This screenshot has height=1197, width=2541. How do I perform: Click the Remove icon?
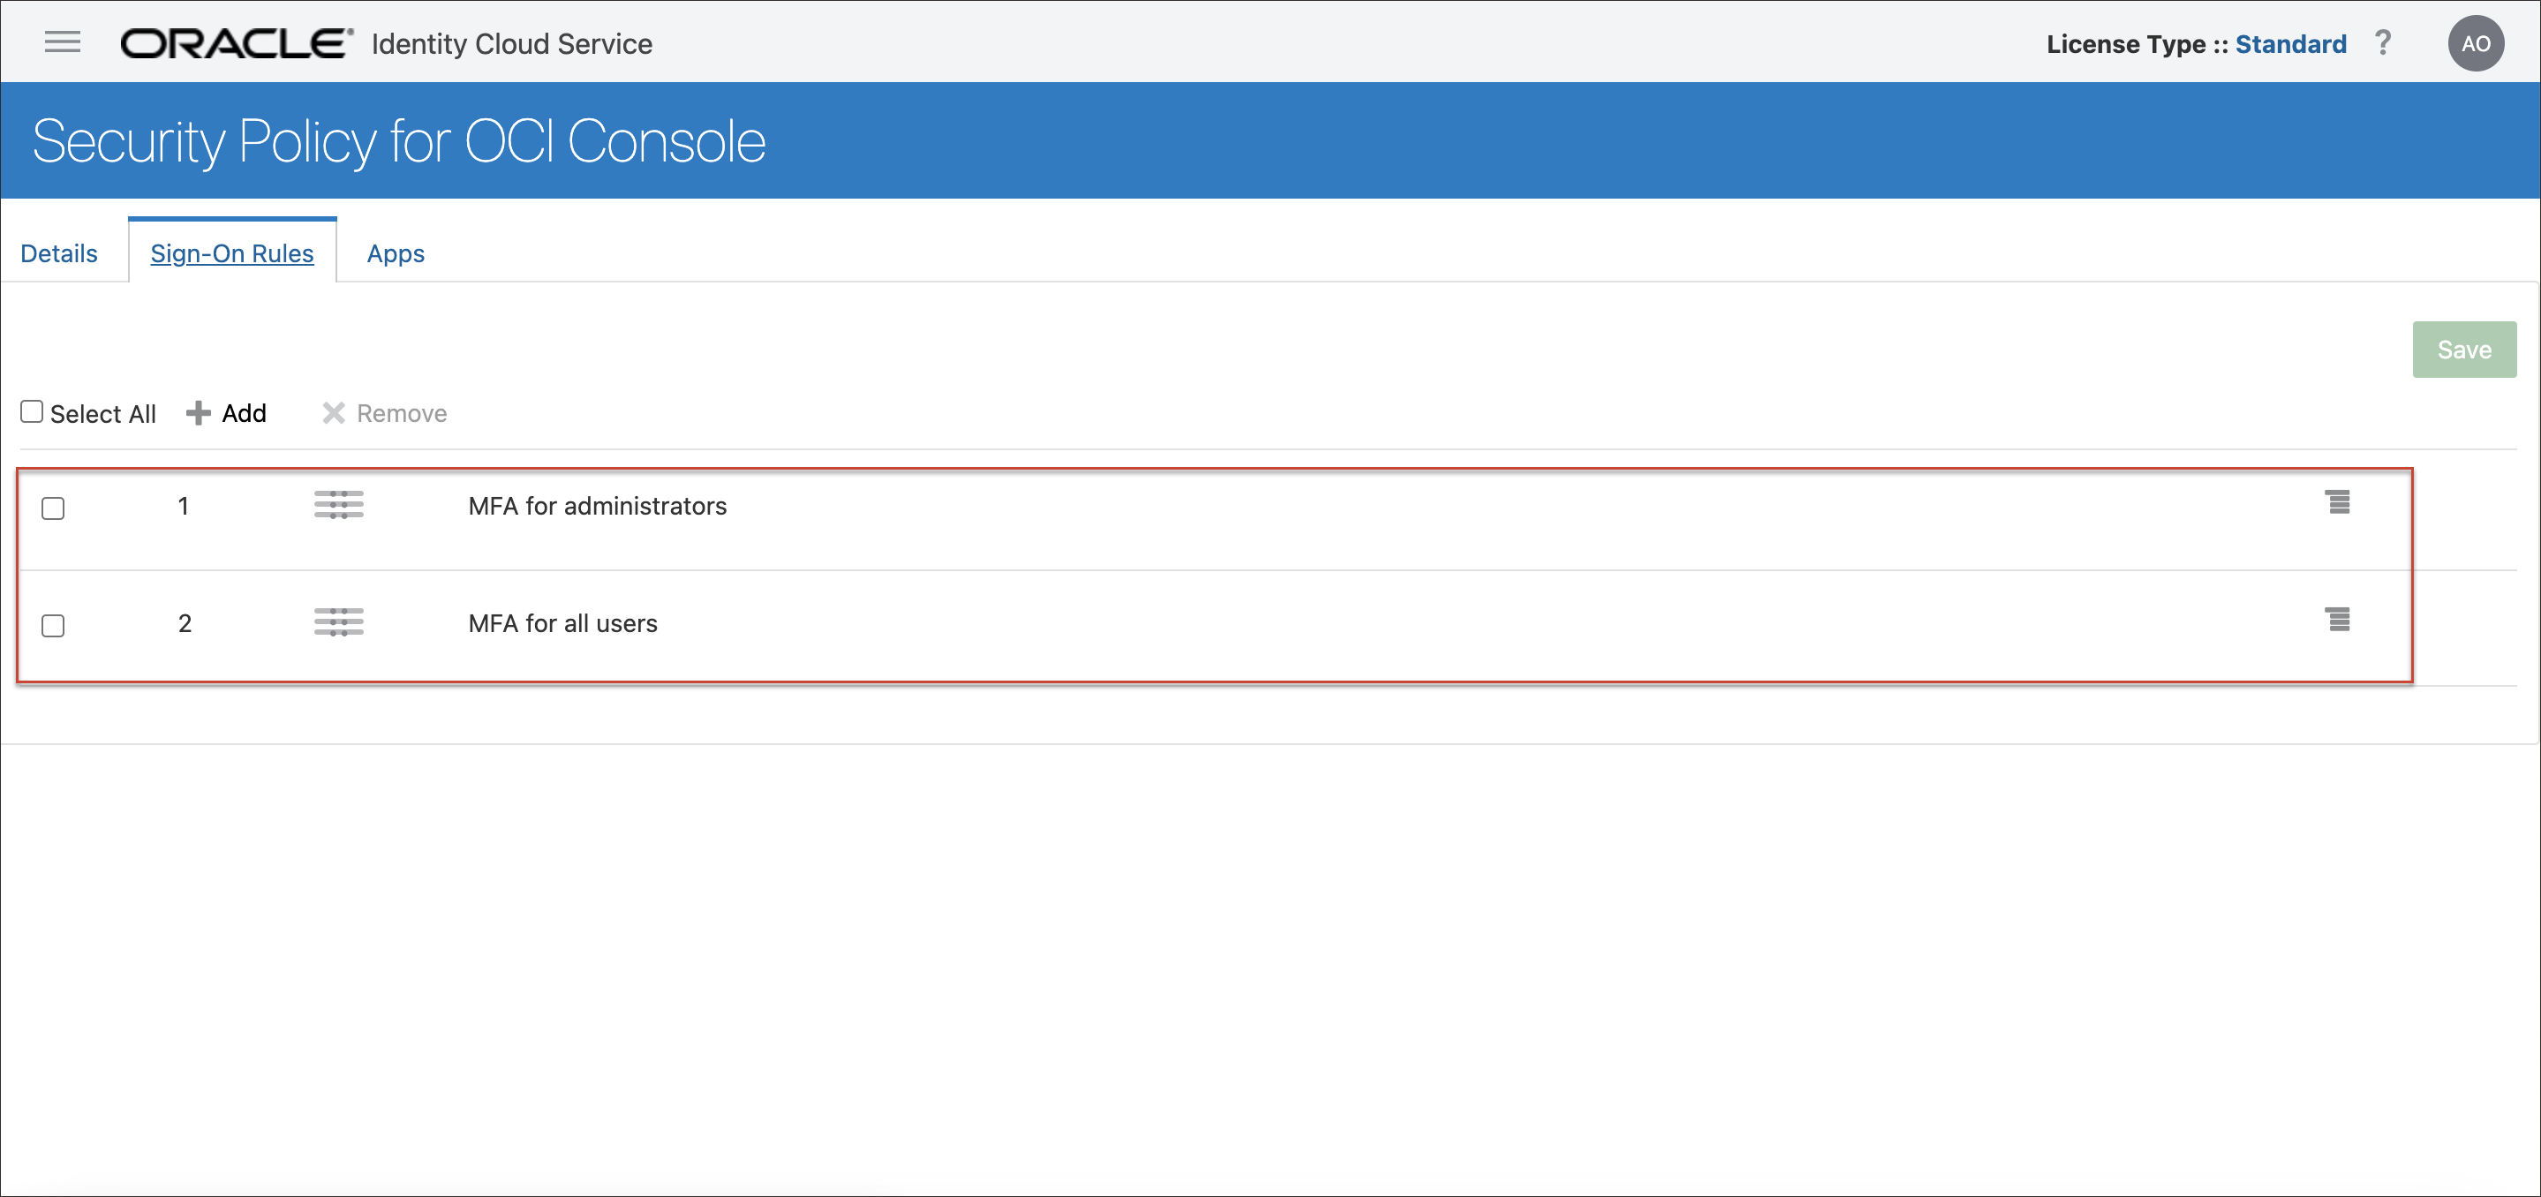pos(333,412)
